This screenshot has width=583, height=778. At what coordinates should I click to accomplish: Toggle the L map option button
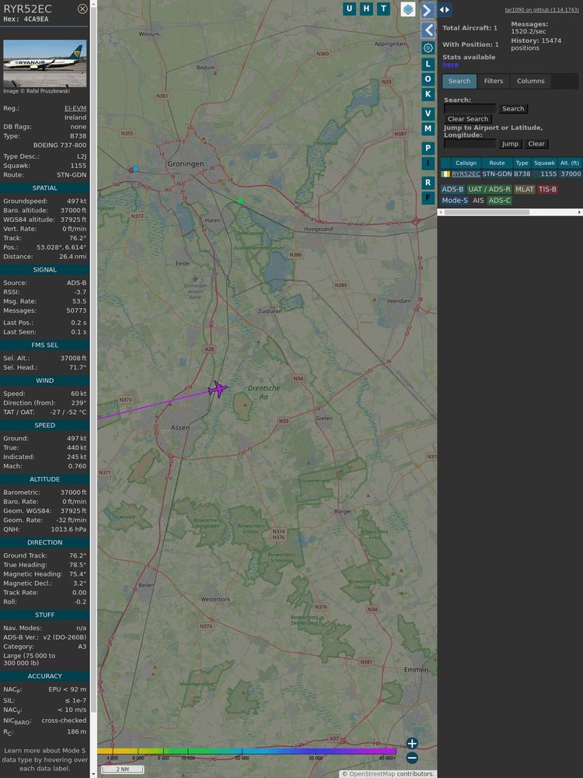(428, 64)
